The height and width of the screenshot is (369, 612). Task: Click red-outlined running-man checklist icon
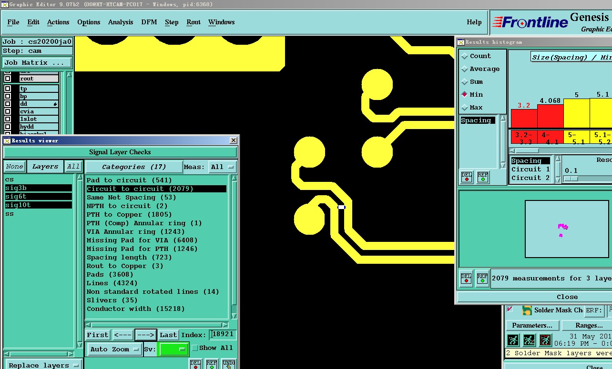click(545, 340)
